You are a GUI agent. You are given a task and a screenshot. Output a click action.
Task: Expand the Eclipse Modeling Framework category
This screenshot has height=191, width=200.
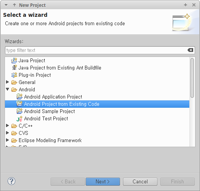[7, 140]
